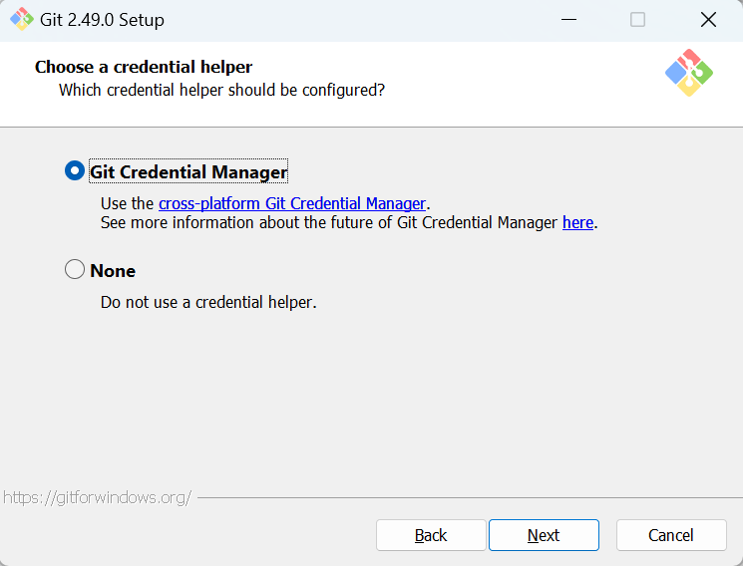Proceed with the Next button
The height and width of the screenshot is (566, 743).
(x=544, y=535)
